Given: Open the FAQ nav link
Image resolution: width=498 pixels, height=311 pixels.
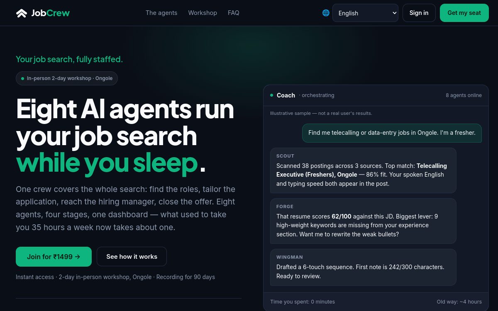Looking at the screenshot, I should coord(234,13).
